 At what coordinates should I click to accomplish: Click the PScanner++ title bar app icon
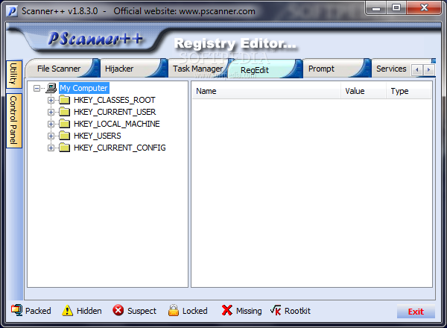coord(12,11)
